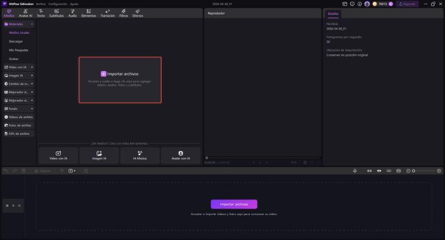This screenshot has height=240, width=445.
Task: Click the IA Música tool button
Action: (x=140, y=155)
